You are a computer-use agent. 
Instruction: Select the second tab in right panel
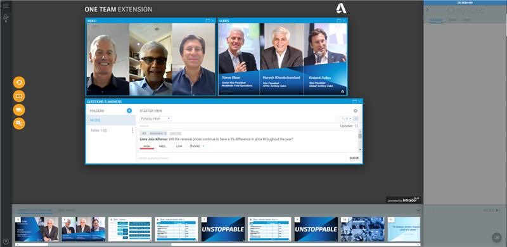[x=452, y=20]
